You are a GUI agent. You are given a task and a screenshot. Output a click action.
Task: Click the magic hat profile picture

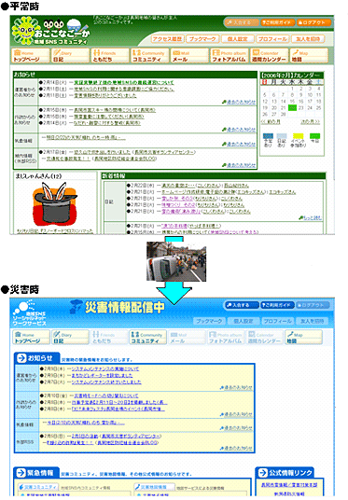click(54, 203)
